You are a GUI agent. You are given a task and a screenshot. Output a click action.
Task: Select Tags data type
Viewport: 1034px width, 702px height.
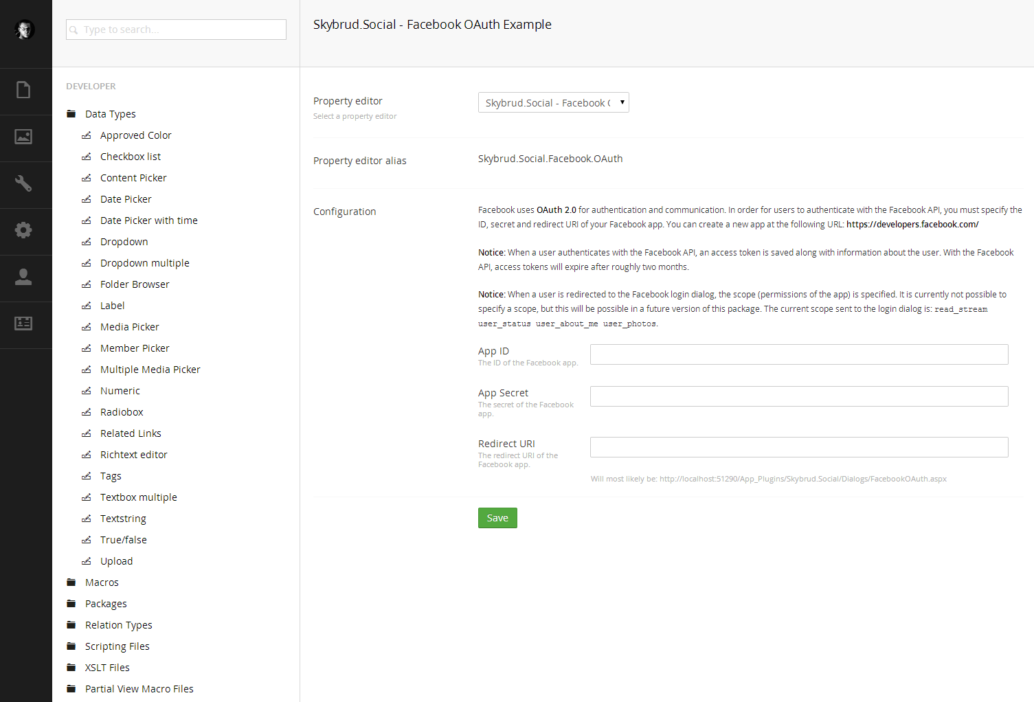(x=111, y=476)
